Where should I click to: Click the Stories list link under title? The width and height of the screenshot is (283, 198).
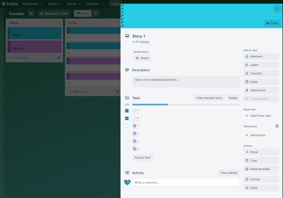click(144, 42)
